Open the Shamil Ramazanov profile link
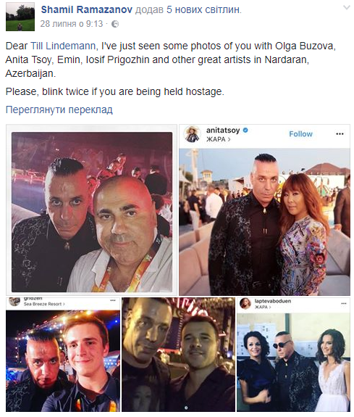Screen dimensions: 354x417 coord(87,9)
